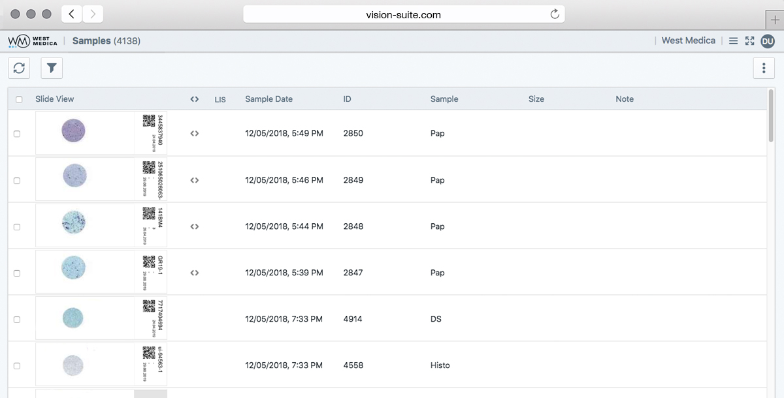The width and height of the screenshot is (784, 398).
Task: Open the slide thumbnail for Histo sample 4558
Action: pyautogui.click(x=101, y=365)
